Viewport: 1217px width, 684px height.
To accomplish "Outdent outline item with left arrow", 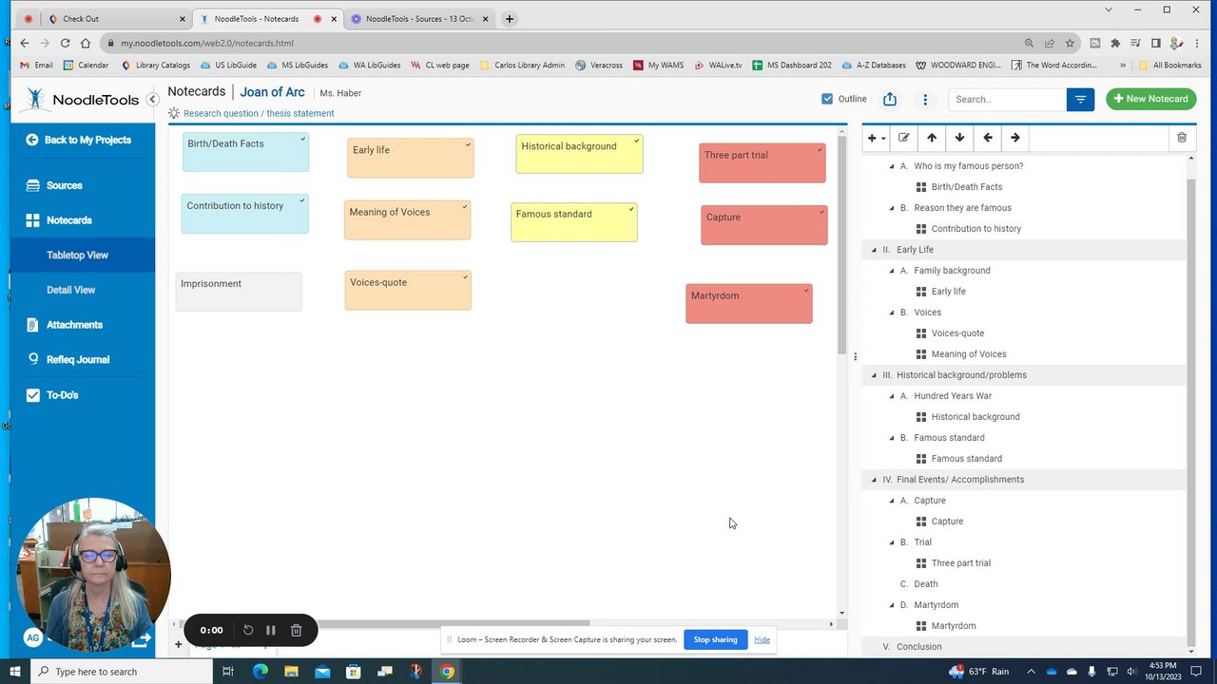I will click(x=988, y=138).
